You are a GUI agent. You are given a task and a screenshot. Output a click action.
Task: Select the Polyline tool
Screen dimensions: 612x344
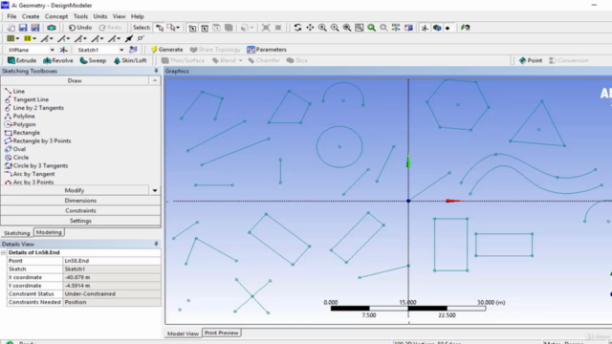pos(19,116)
